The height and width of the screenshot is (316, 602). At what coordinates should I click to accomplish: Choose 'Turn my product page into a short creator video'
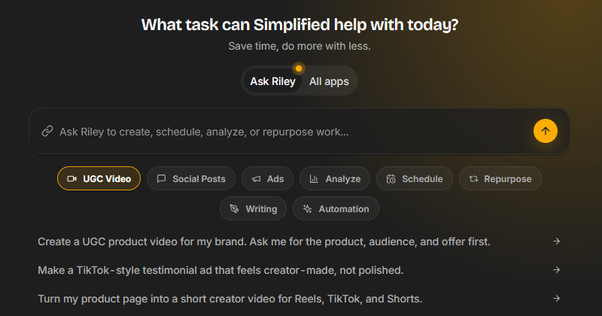click(x=299, y=299)
